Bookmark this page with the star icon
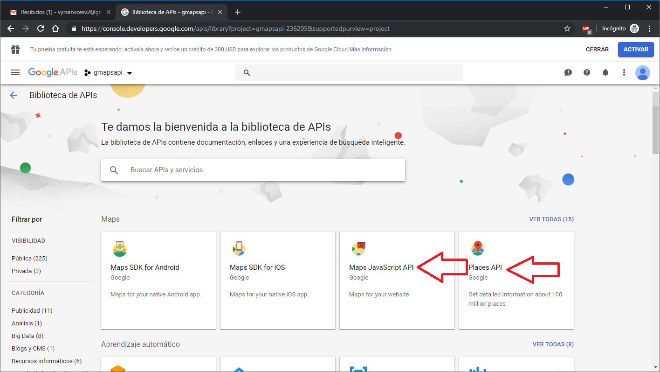660x372 pixels. 567,28
